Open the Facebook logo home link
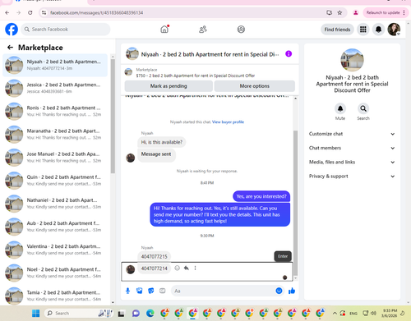Viewport: 411px width, 321px height. pyautogui.click(x=12, y=30)
